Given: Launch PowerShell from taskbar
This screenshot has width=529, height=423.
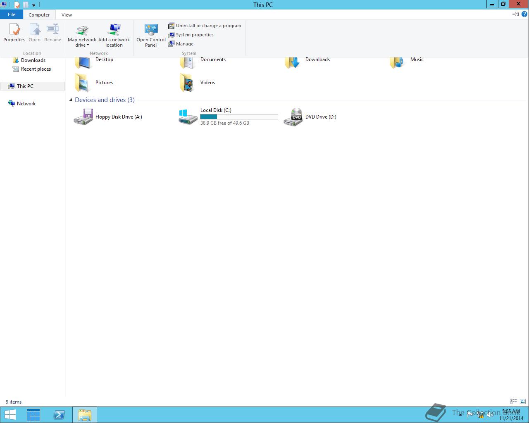Looking at the screenshot, I should 59,415.
